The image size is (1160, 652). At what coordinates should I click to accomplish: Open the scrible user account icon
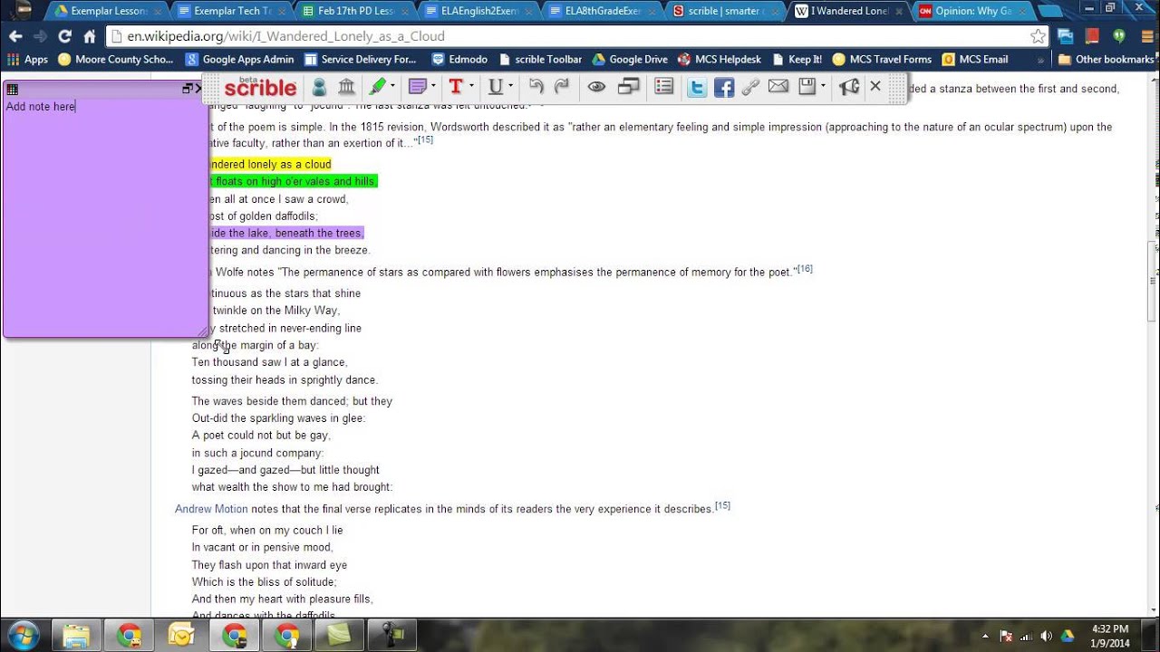point(319,87)
